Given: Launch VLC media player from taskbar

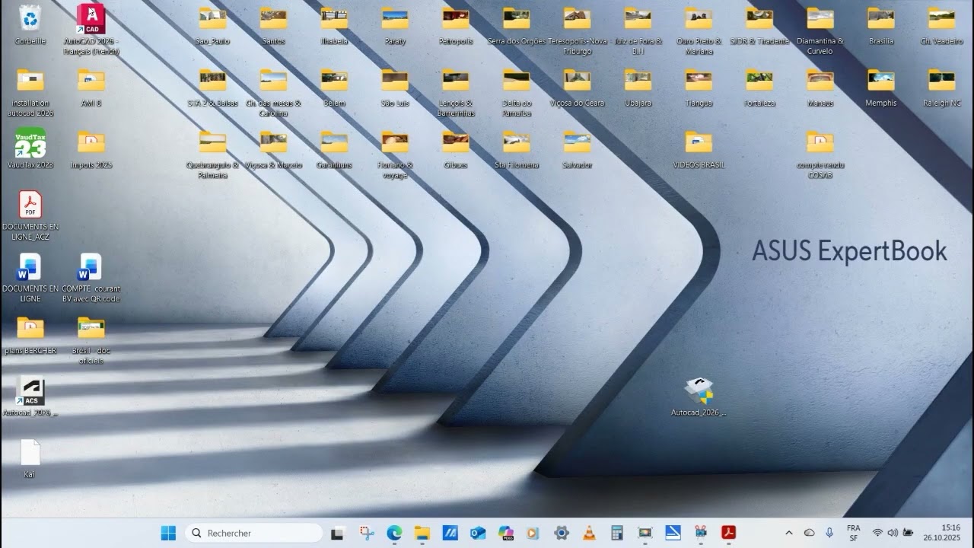Looking at the screenshot, I should click(589, 533).
